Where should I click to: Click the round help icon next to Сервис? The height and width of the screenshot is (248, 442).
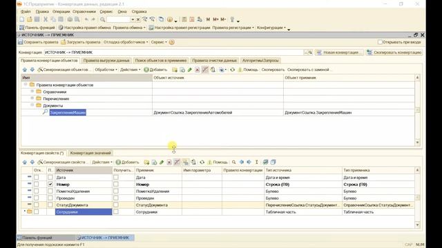(x=171, y=42)
